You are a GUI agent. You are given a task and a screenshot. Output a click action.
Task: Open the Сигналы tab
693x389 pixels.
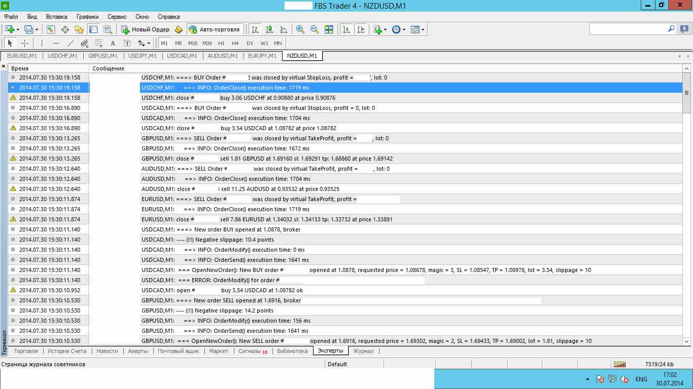tap(253, 351)
